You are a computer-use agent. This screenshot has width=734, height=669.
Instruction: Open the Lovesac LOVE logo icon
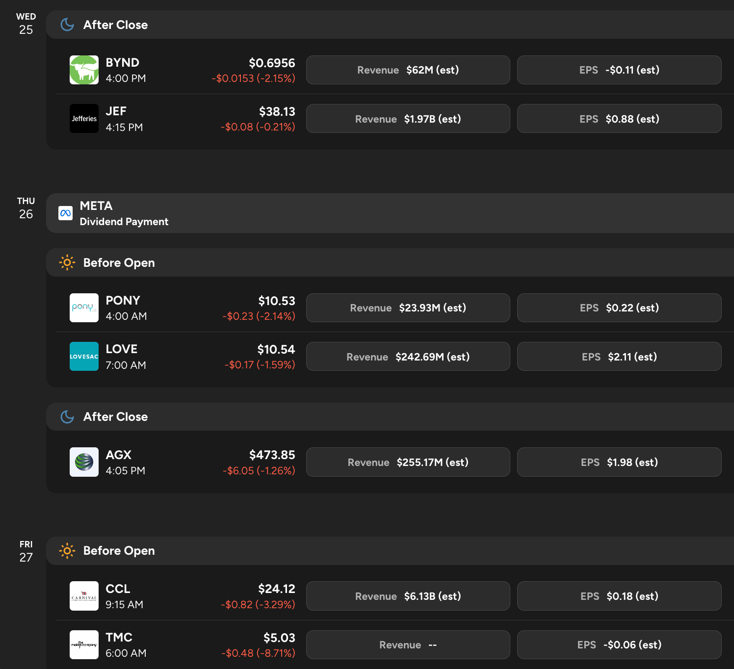point(84,357)
